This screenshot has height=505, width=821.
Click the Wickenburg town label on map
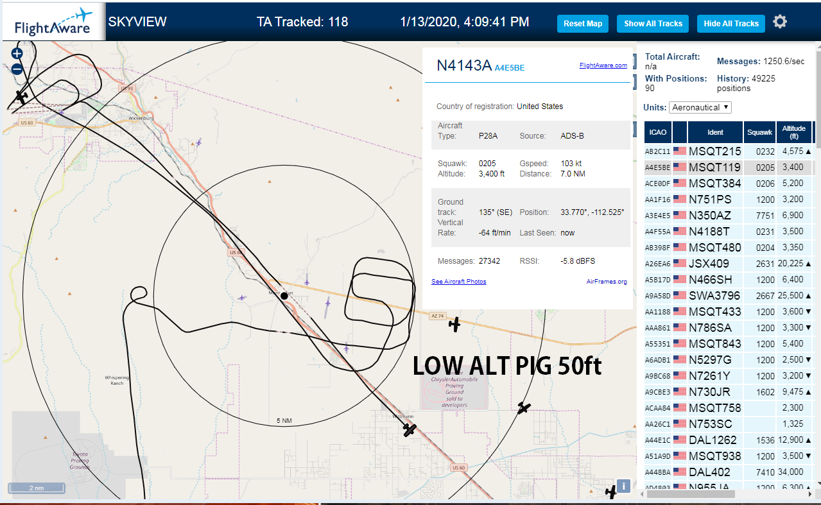(x=142, y=119)
